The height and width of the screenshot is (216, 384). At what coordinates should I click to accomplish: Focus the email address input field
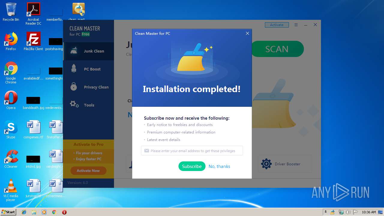click(192, 151)
